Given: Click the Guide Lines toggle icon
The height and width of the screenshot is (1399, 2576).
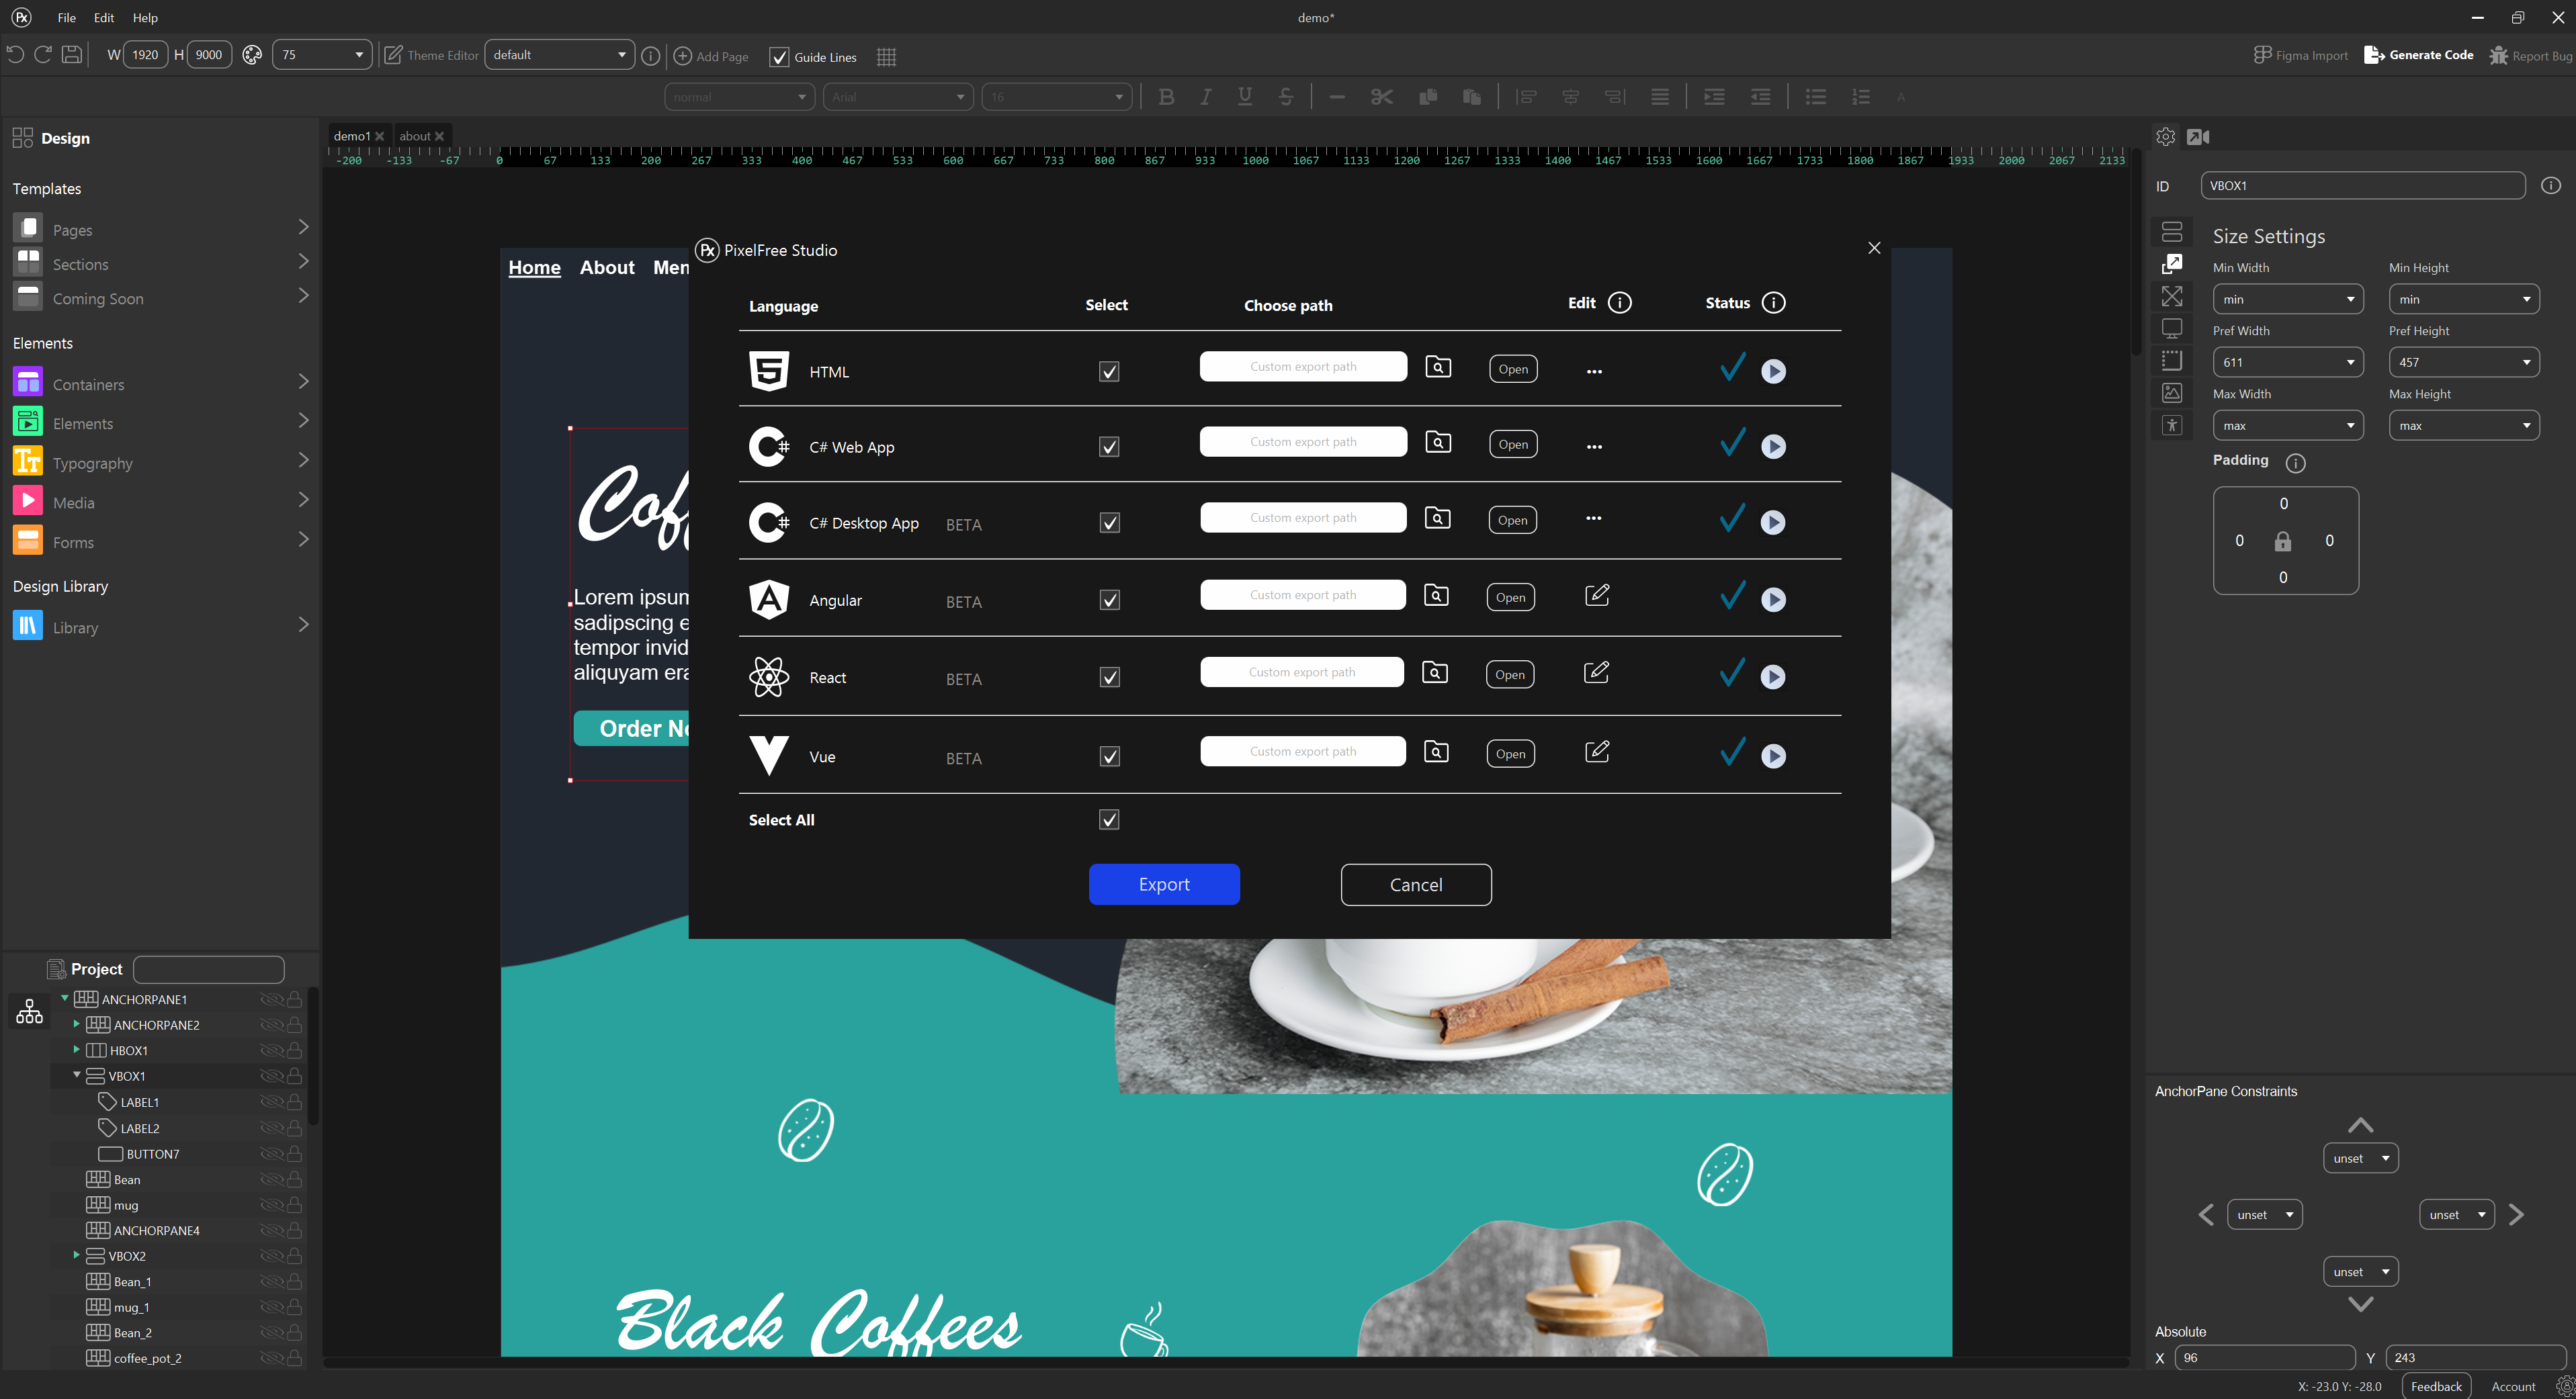Looking at the screenshot, I should click(x=779, y=57).
